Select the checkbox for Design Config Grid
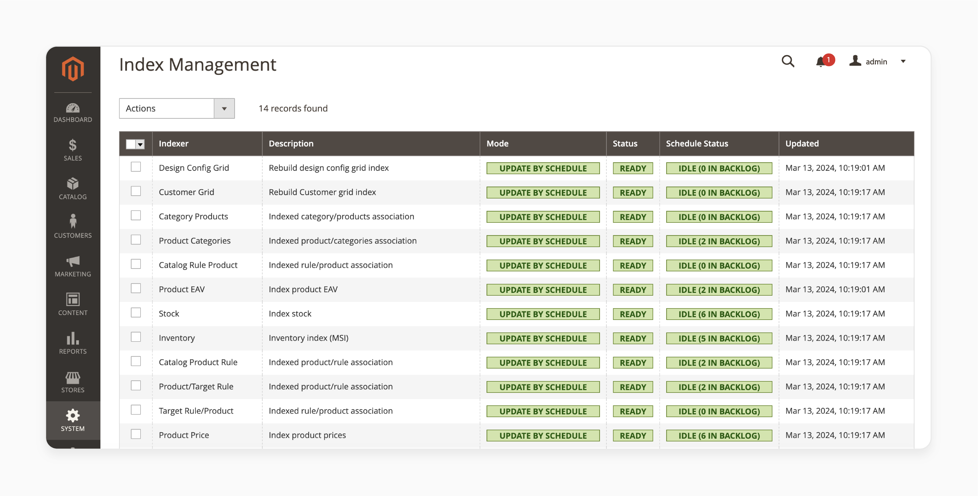The image size is (978, 496). coord(135,167)
